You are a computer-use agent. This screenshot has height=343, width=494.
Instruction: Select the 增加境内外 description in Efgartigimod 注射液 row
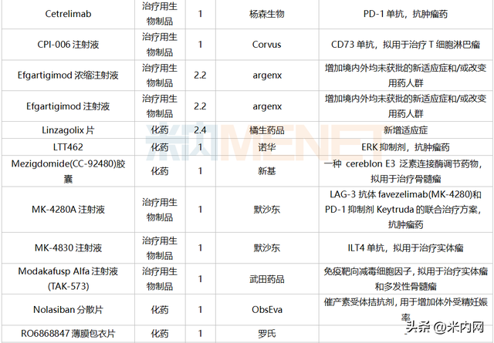[x=405, y=106]
